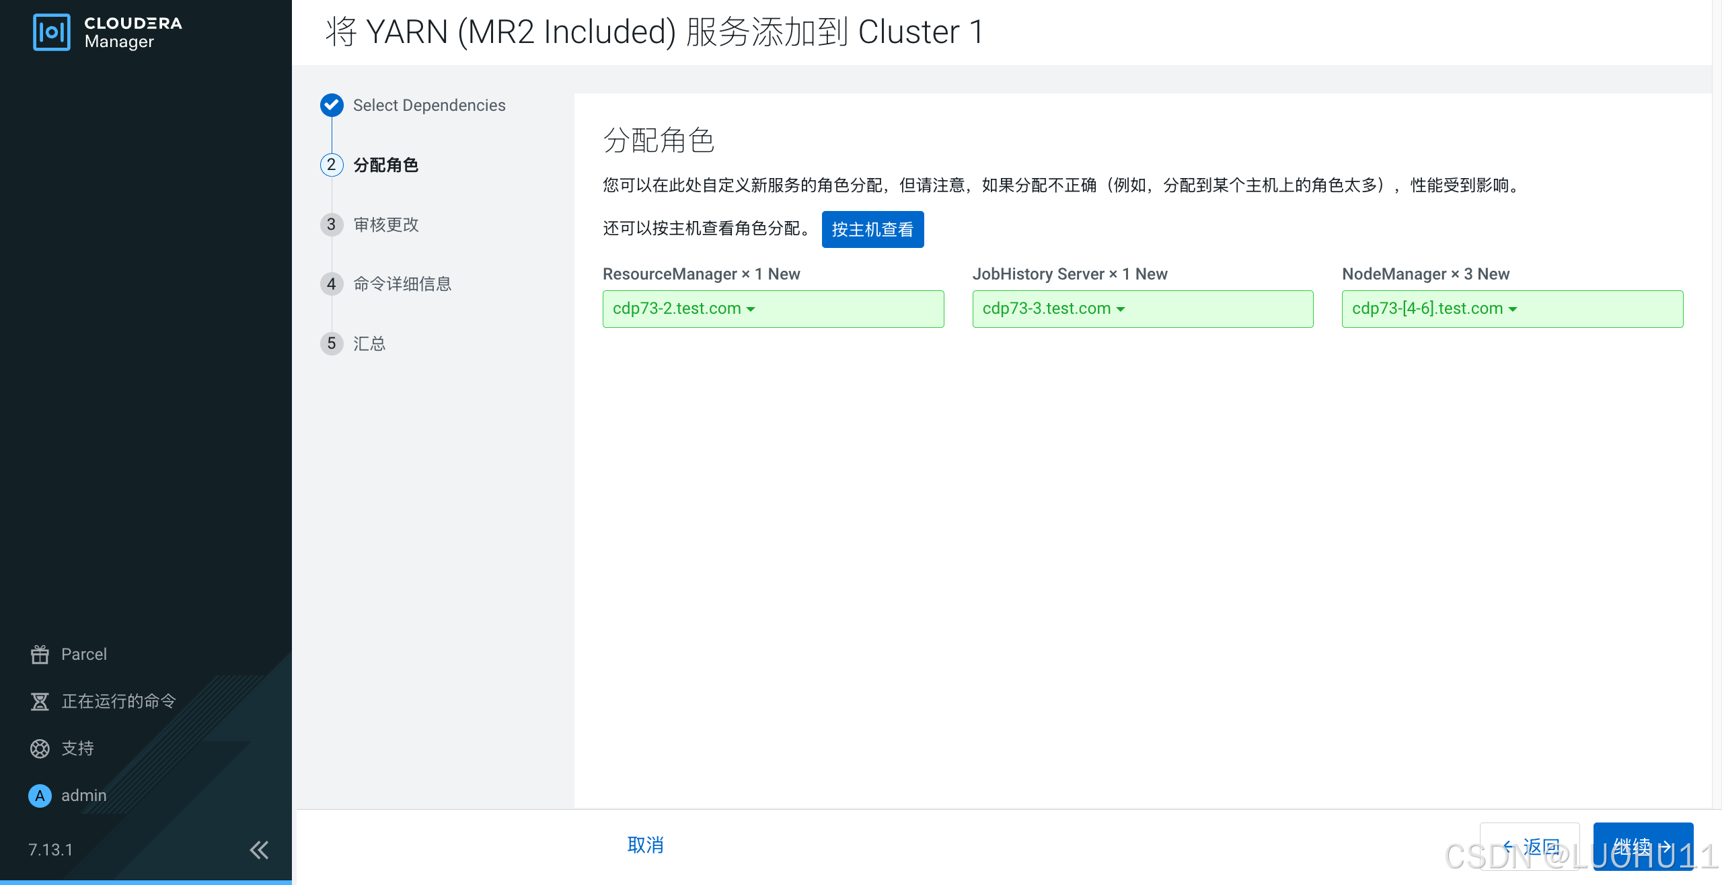Click the admin user avatar icon

(x=40, y=795)
